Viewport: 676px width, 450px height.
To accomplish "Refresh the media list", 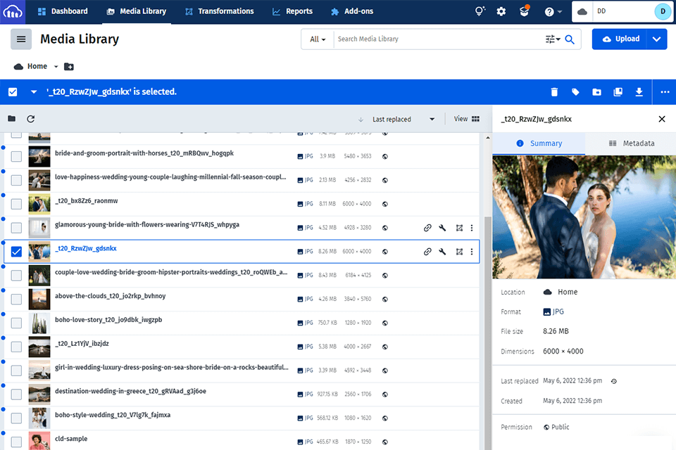I will click(30, 119).
